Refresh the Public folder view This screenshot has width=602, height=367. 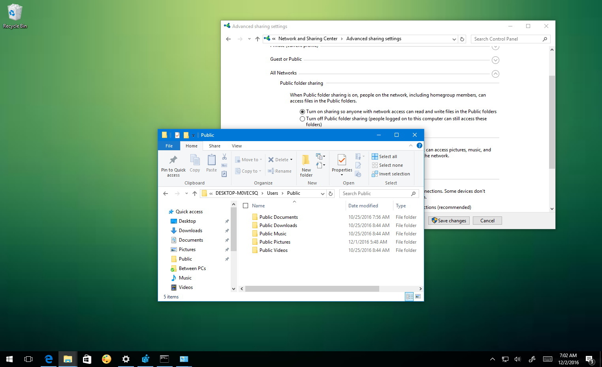point(331,193)
